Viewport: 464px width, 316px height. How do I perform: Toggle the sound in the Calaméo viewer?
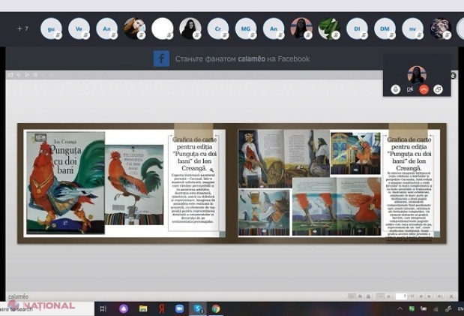[440, 296]
